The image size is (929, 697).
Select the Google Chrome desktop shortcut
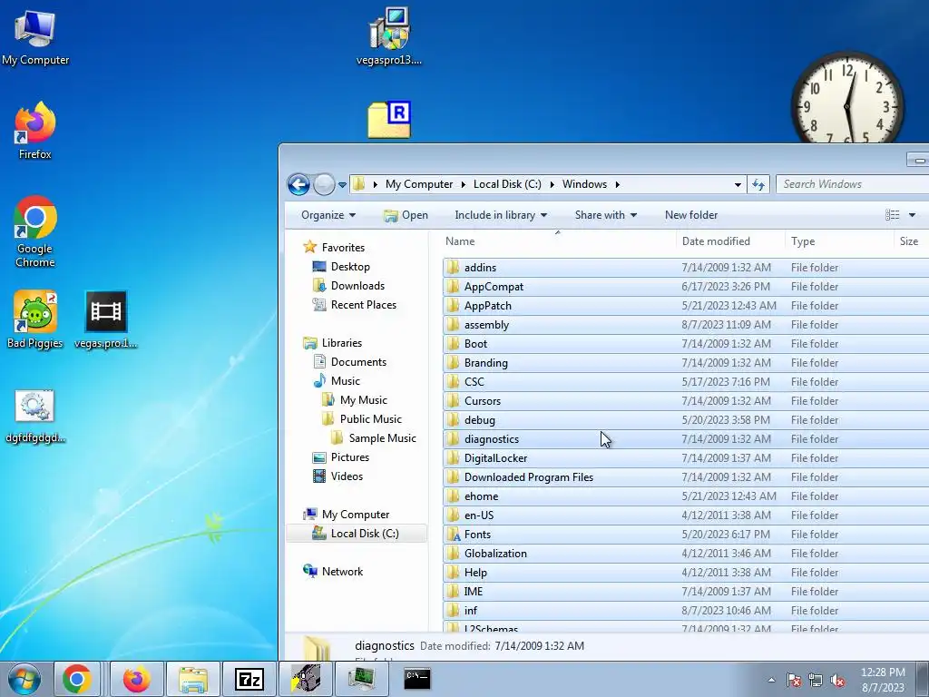click(35, 231)
